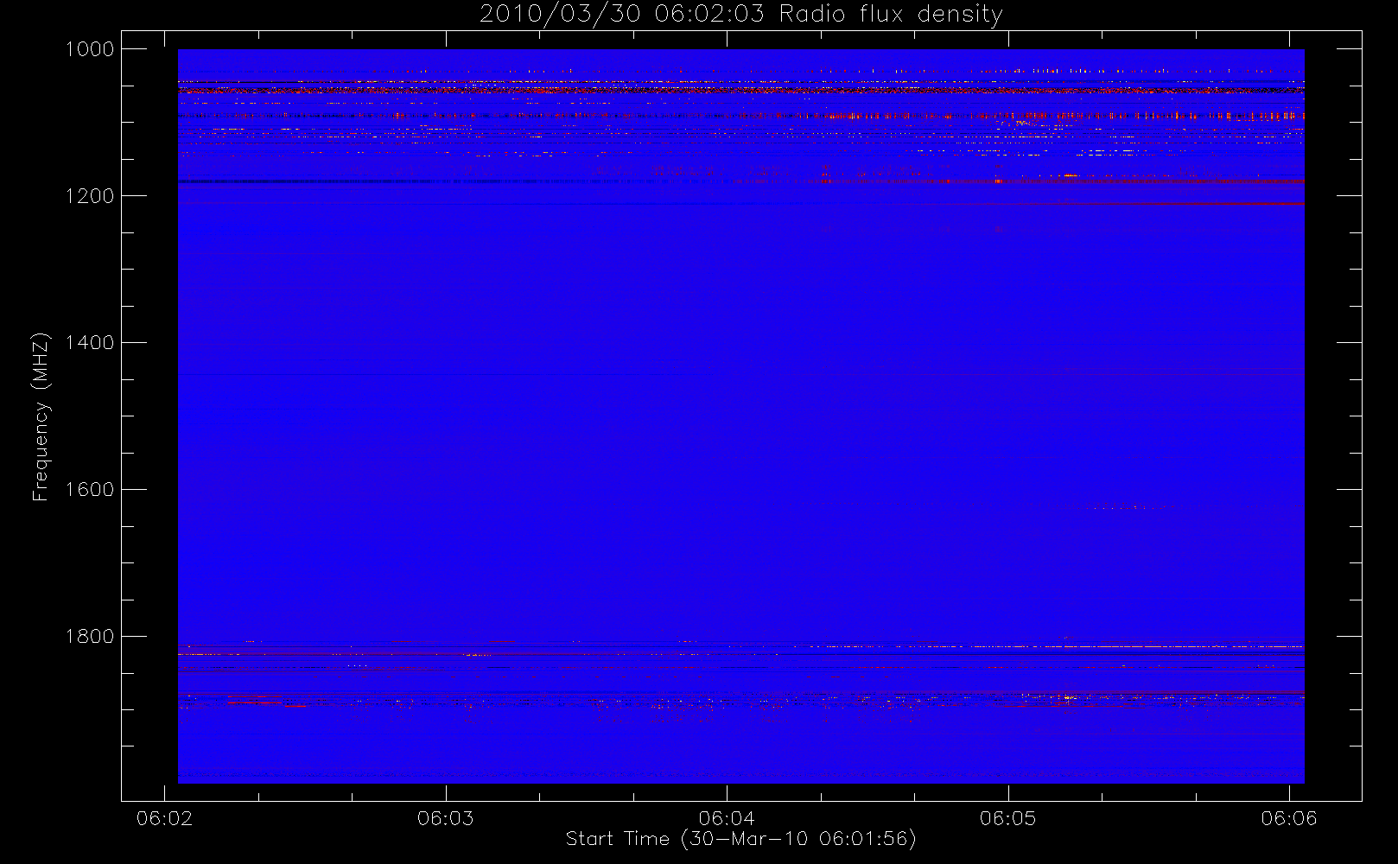Viewport: 1398px width, 864px height.
Task: Click the 06:02 time tick label
Action: coord(164,818)
